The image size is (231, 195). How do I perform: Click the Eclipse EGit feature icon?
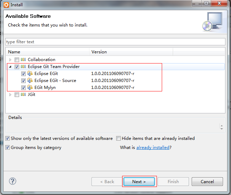click(30, 73)
